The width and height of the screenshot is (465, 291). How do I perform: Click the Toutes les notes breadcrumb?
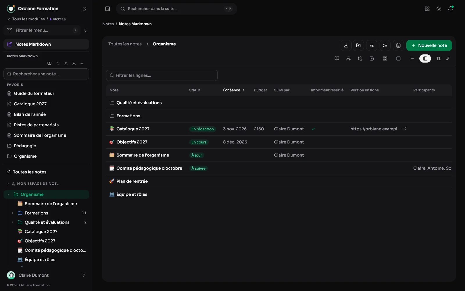tap(125, 44)
